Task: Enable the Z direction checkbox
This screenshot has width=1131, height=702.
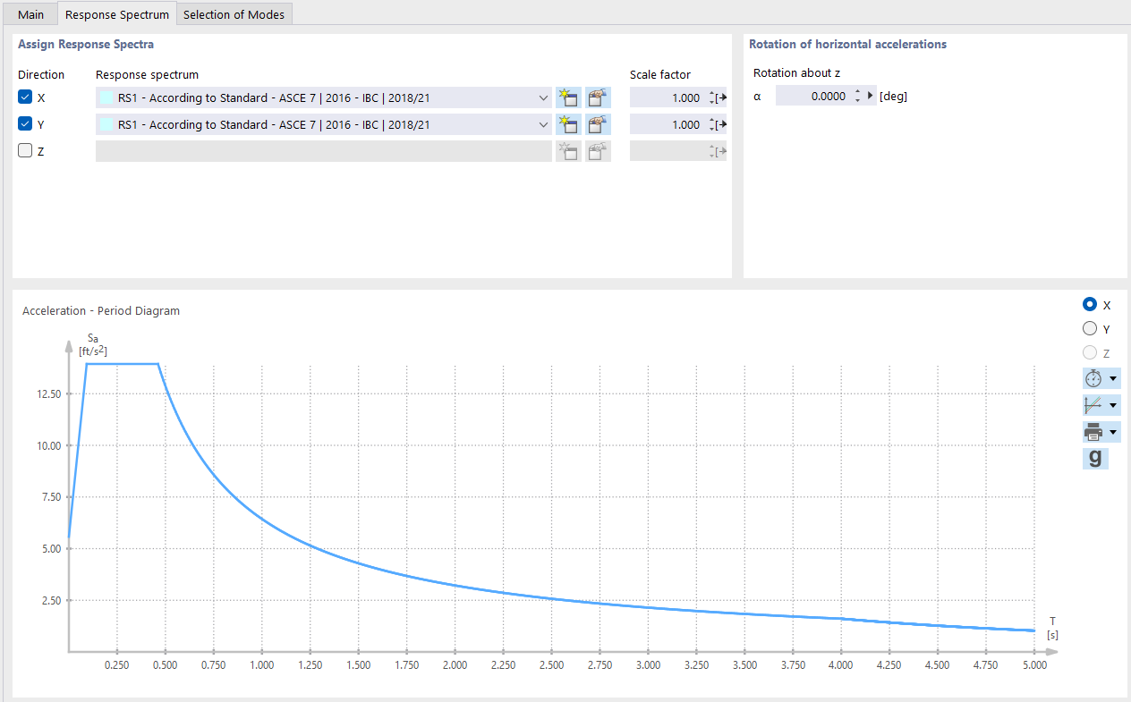Action: click(24, 150)
